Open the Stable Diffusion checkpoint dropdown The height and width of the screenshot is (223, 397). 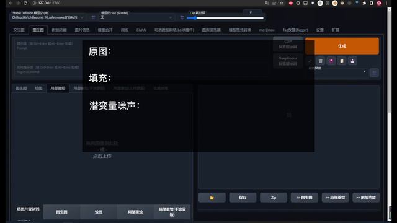(48, 17)
